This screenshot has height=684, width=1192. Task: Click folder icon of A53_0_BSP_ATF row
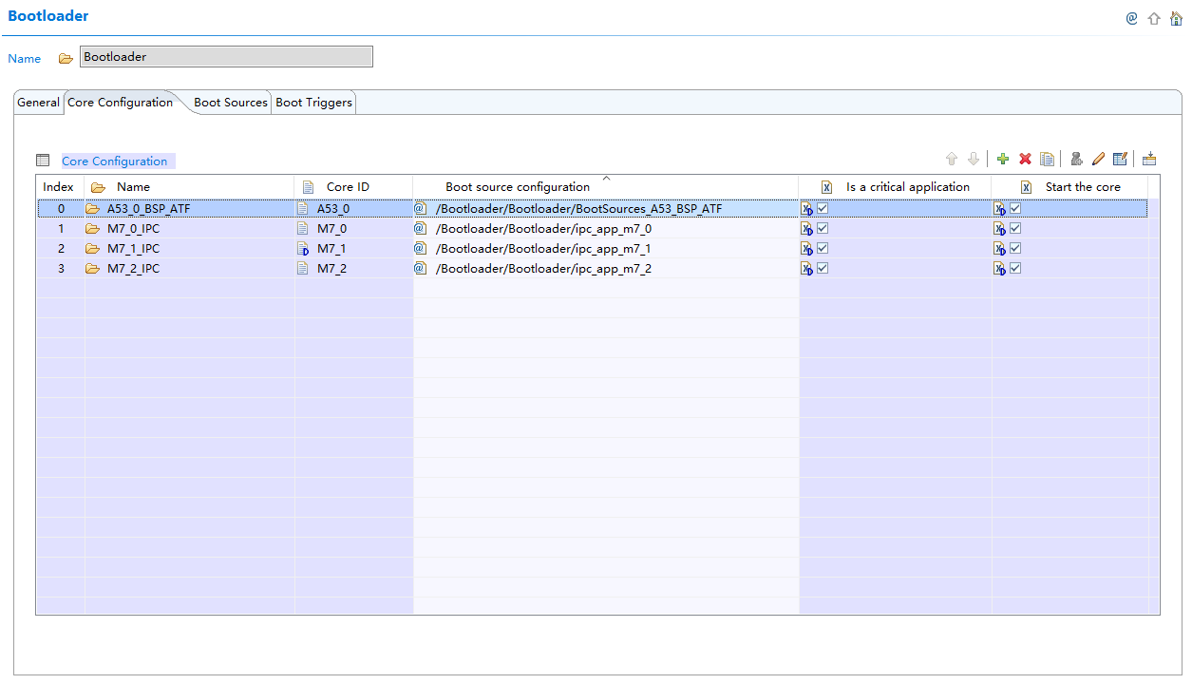pos(93,209)
